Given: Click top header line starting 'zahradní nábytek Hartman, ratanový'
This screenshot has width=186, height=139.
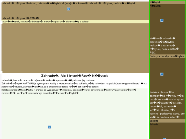Looking at the screenshot, I should coord(69,3).
